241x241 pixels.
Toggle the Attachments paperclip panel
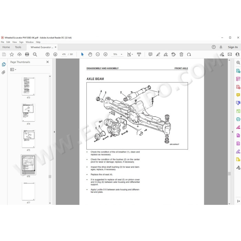(3, 72)
